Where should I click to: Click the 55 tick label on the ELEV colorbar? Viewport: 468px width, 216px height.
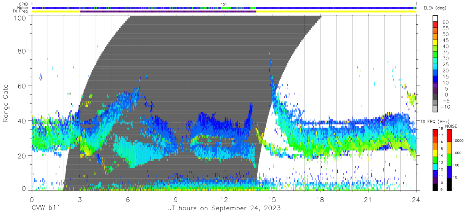coord(445,28)
